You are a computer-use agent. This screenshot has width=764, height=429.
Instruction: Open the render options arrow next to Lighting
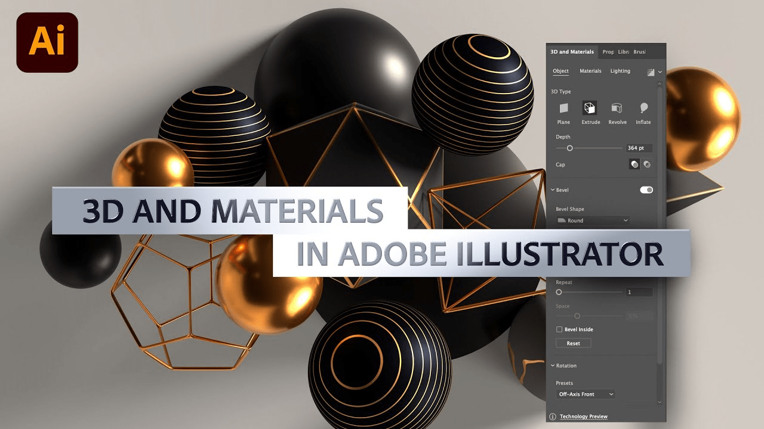point(660,72)
